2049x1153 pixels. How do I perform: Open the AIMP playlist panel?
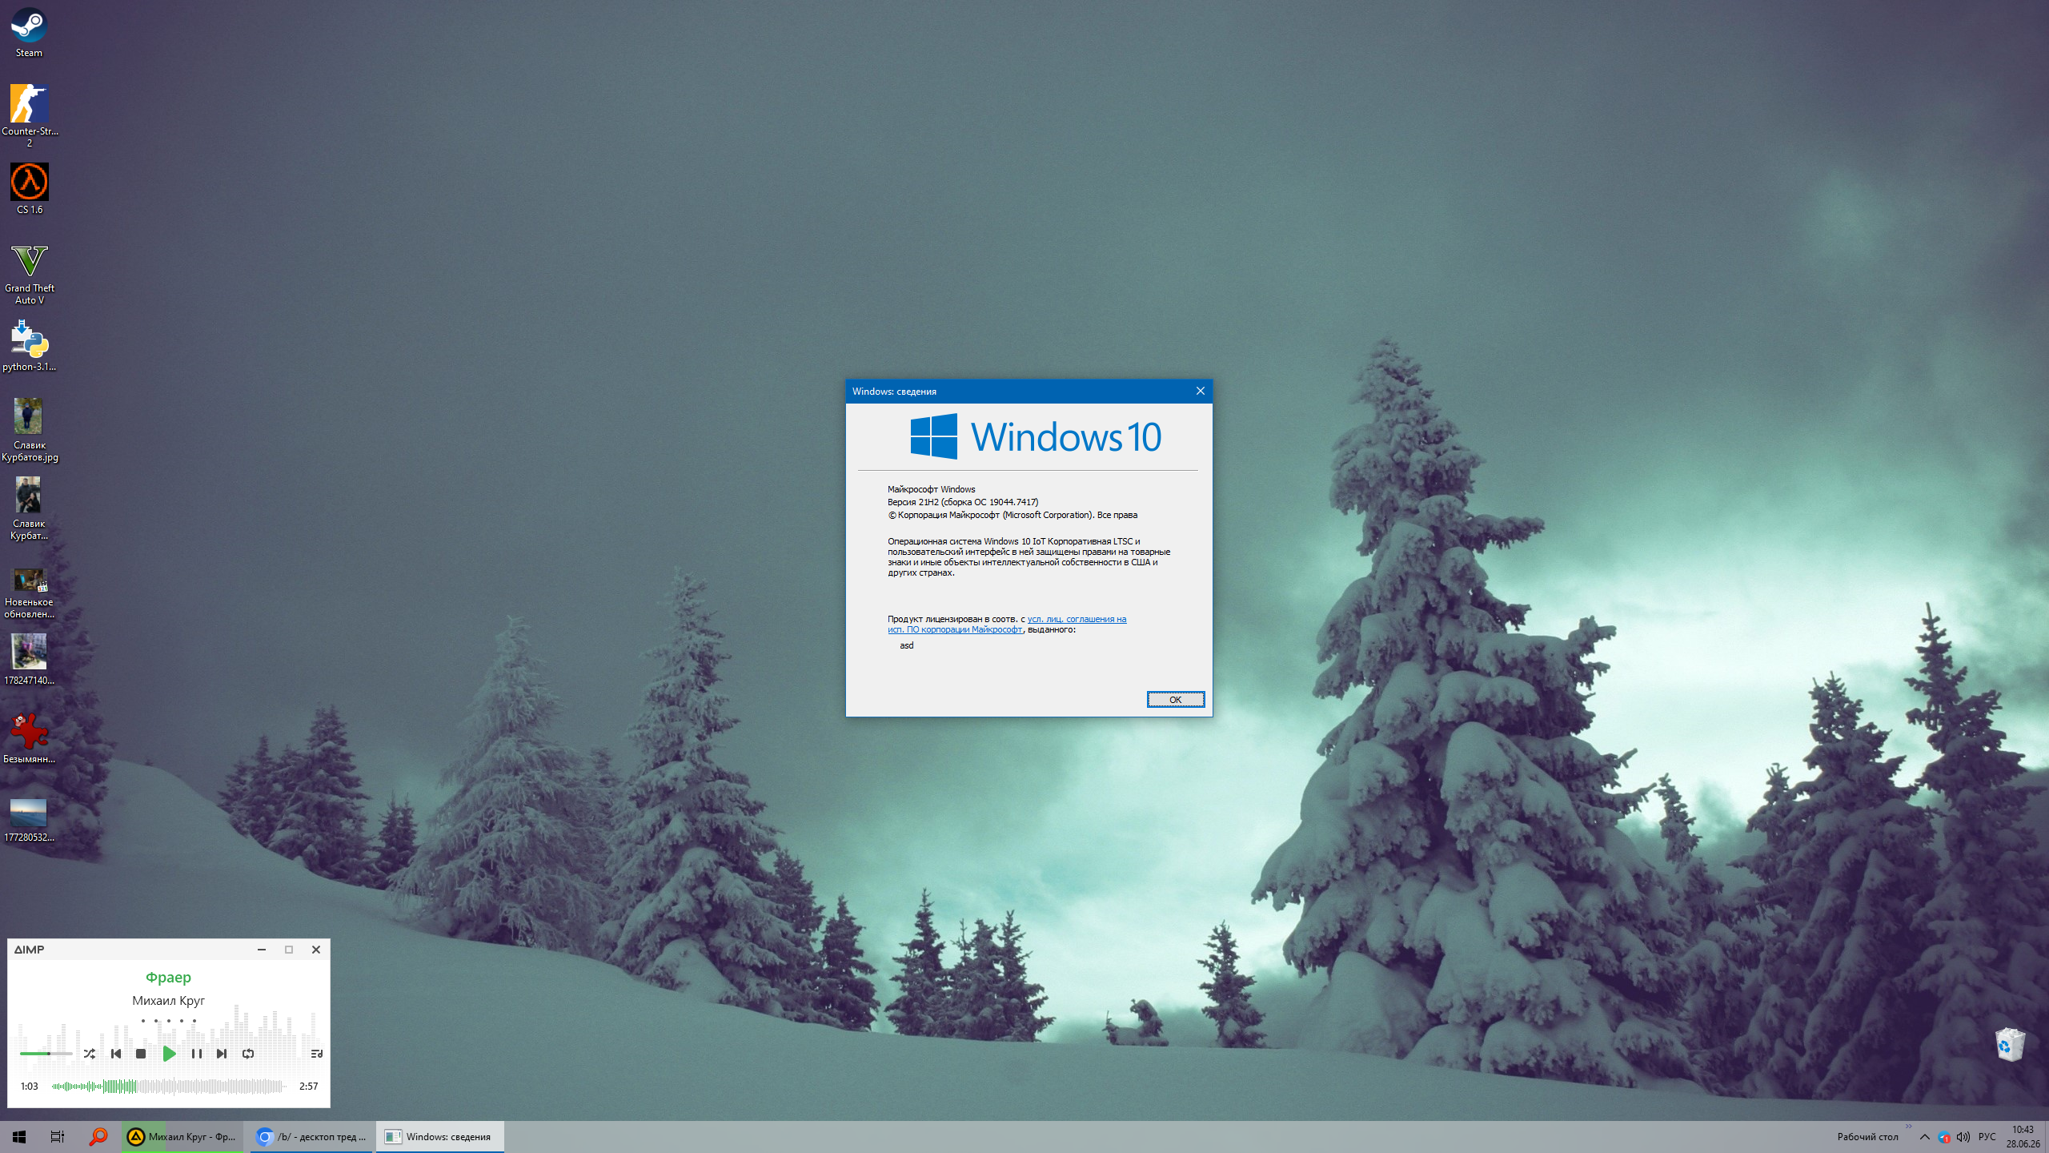[317, 1054]
